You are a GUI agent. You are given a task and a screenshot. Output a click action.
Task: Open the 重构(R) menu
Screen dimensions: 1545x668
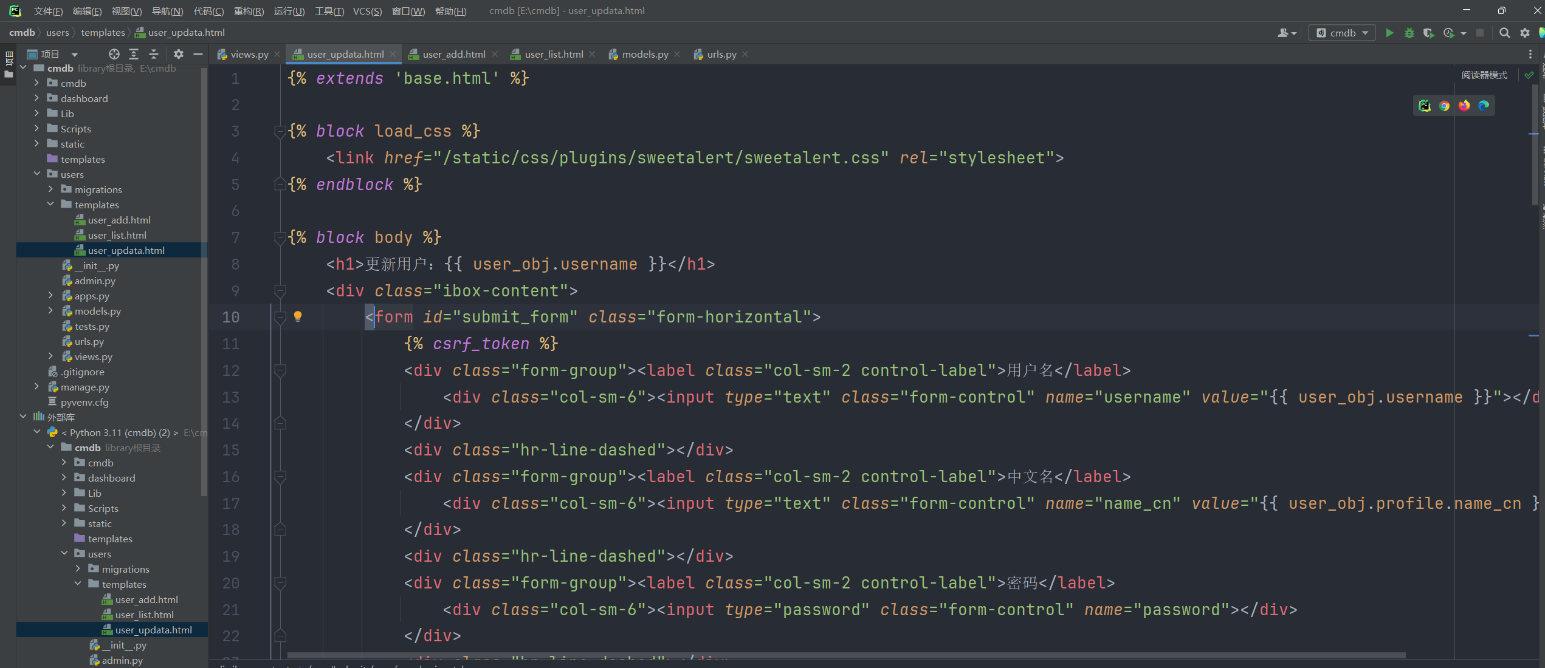pos(249,11)
